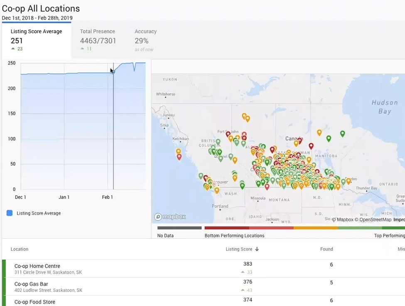Click 402 Ludlow Street address
This screenshot has width=405, height=306.
(48, 290)
